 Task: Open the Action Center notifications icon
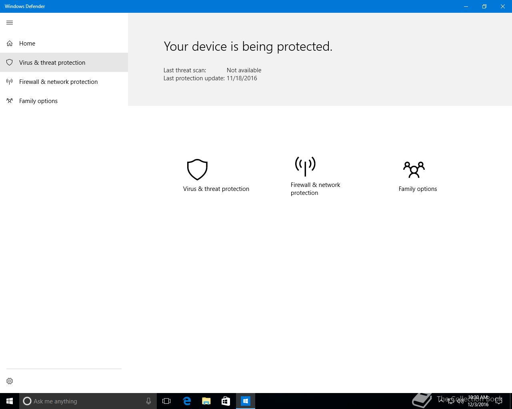coord(499,401)
